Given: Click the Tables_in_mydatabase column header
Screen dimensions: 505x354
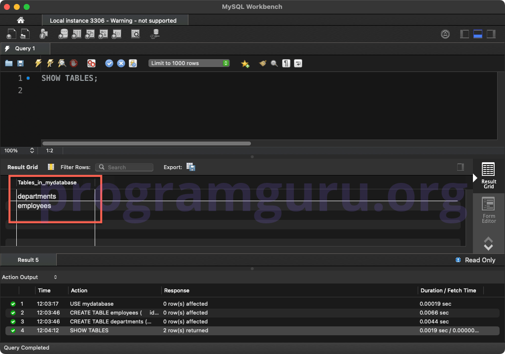Looking at the screenshot, I should pyautogui.click(x=55, y=182).
